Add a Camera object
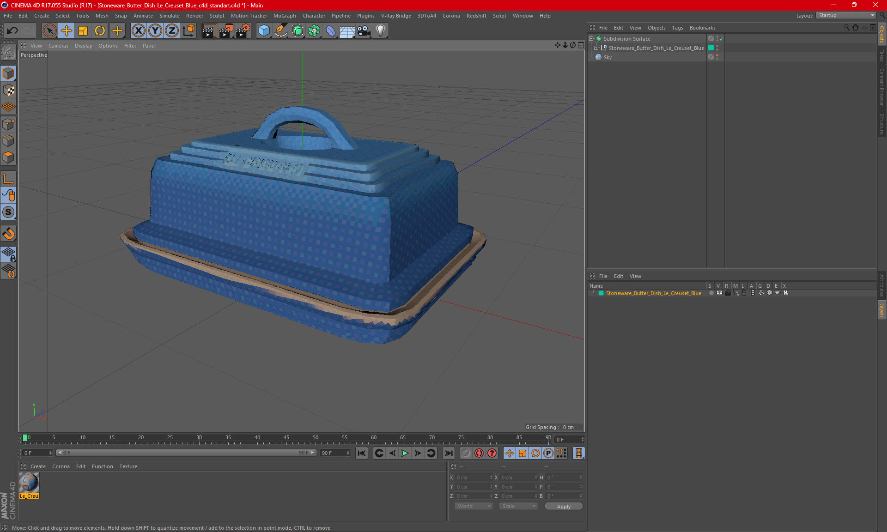 (x=364, y=31)
